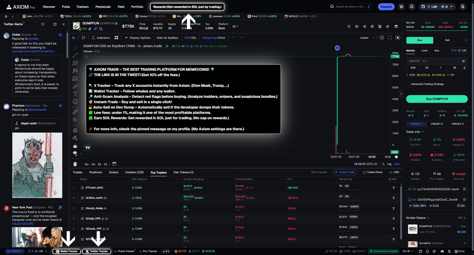Viewport: 474px width, 255px height.
Task: Open the Wallet Tracker
Action: (x=67, y=251)
